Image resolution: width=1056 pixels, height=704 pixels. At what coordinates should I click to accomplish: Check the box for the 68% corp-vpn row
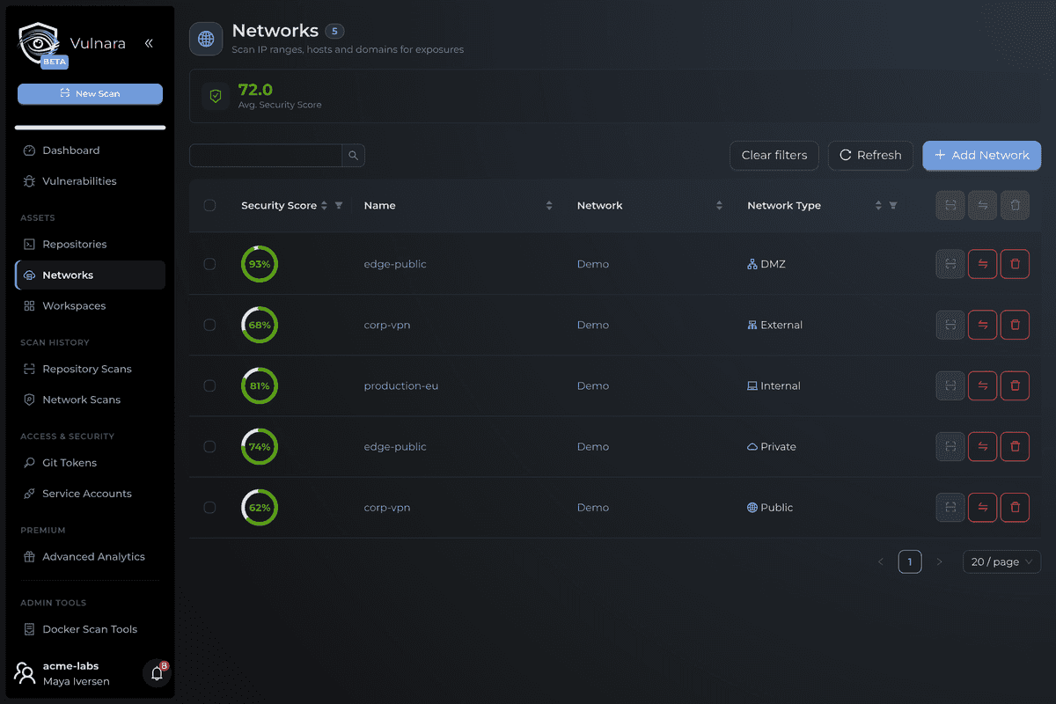209,325
